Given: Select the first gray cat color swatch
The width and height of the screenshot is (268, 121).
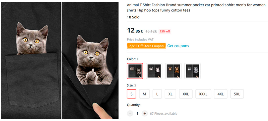Looking at the screenshot, I should (135, 71).
